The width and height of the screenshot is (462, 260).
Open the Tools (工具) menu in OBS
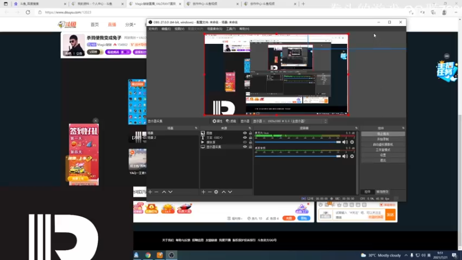click(230, 29)
